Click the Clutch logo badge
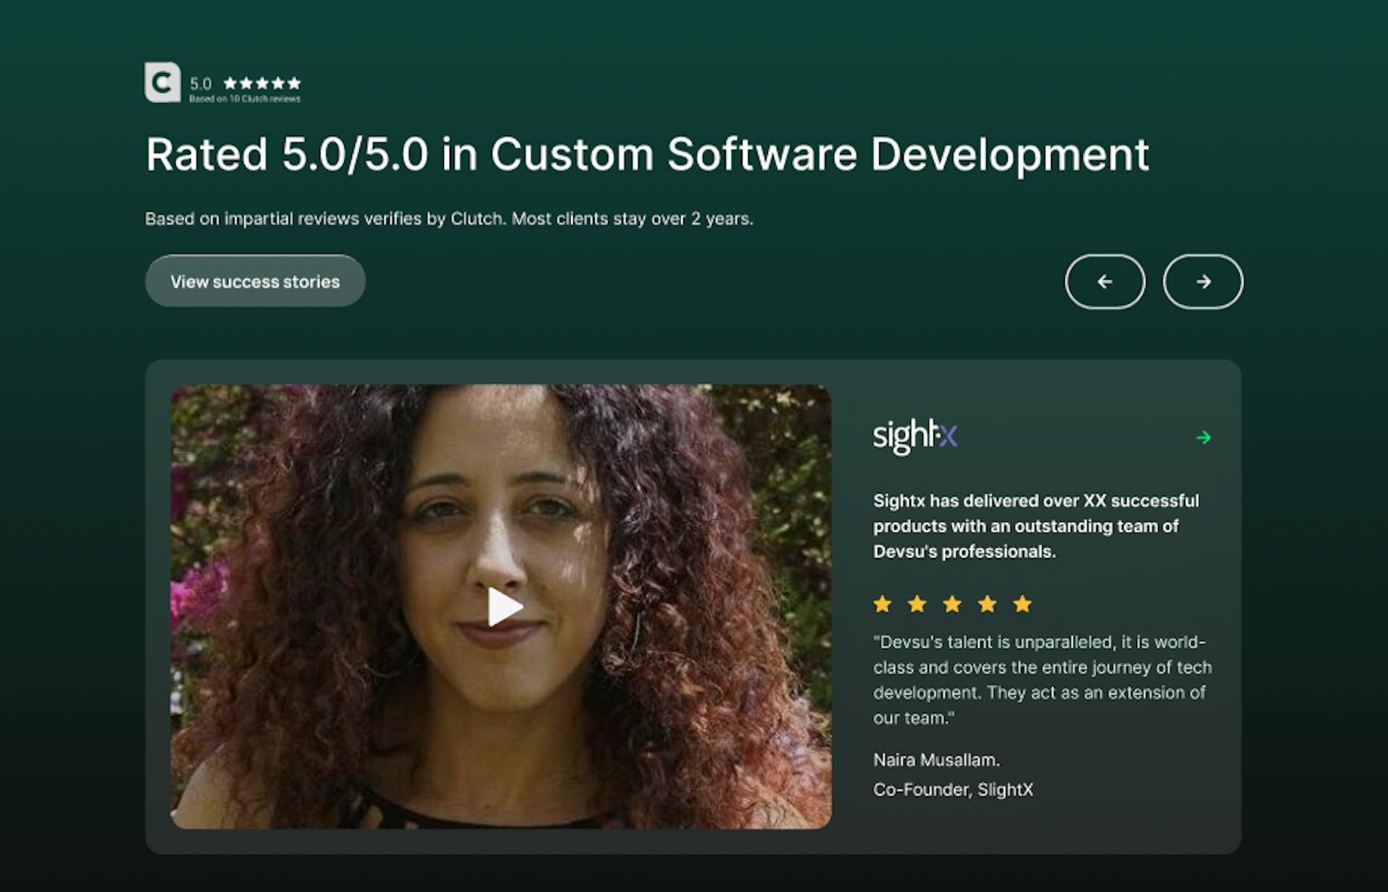 [x=163, y=82]
